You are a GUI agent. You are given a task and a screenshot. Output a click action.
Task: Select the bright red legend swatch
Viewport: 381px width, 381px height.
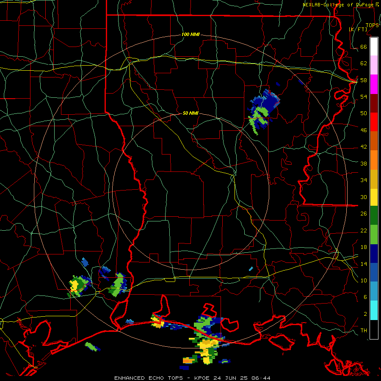(374, 122)
